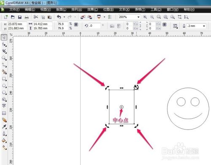Viewport: 211px width, 165px height.
Task: Click the Zoom In magnifier icon
Action: tap(145, 17)
